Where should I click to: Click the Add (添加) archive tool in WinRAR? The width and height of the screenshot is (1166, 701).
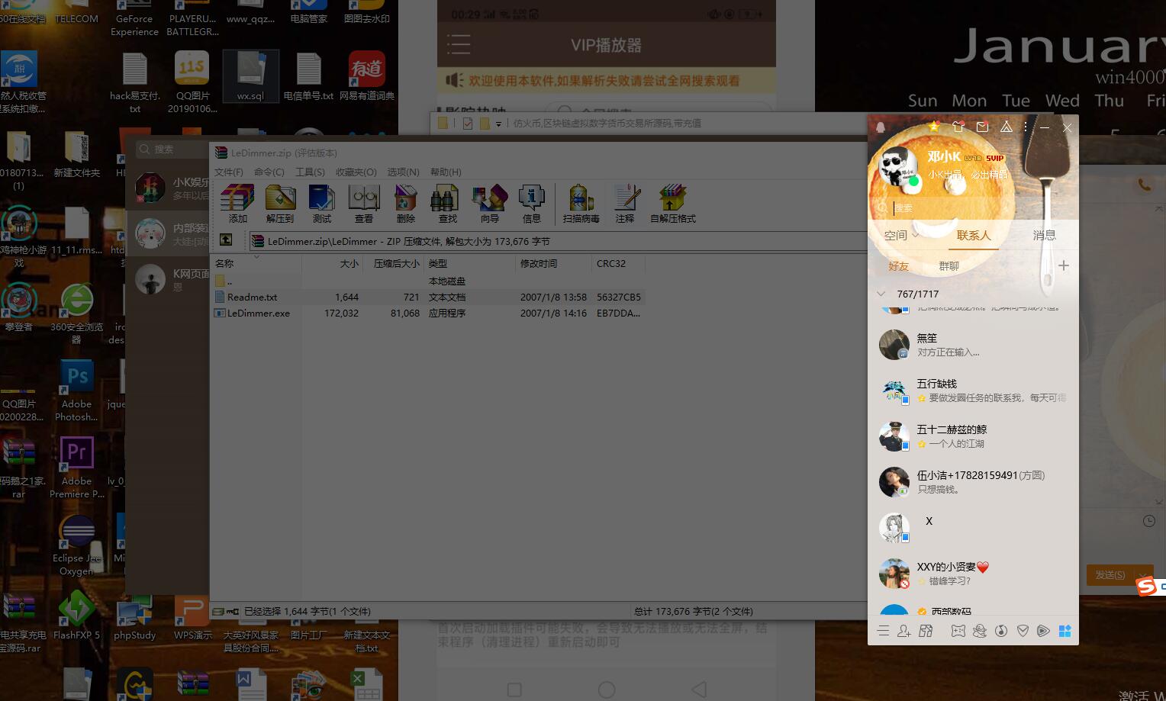[x=237, y=202]
